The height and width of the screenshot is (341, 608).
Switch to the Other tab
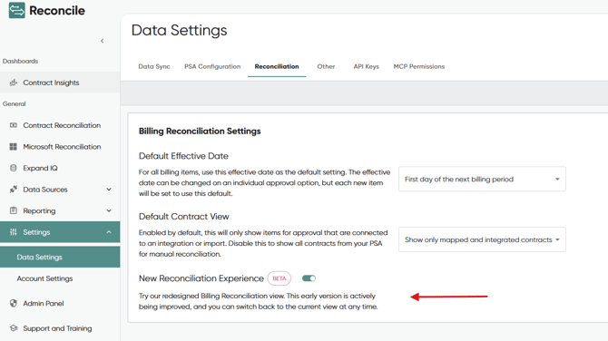(x=326, y=66)
